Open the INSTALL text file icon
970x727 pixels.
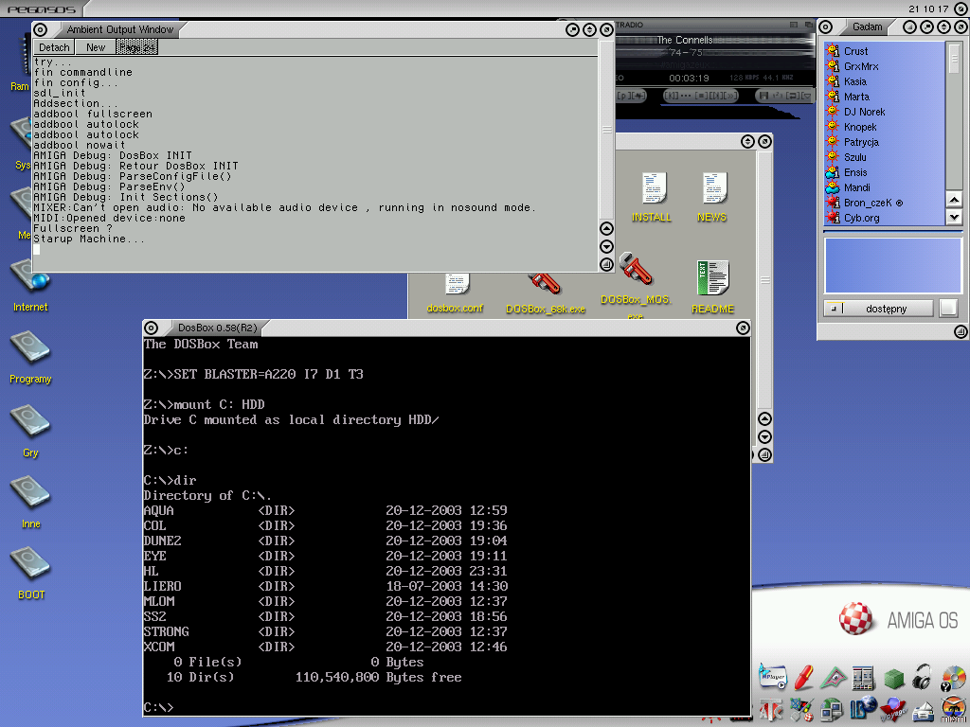pyautogui.click(x=654, y=188)
